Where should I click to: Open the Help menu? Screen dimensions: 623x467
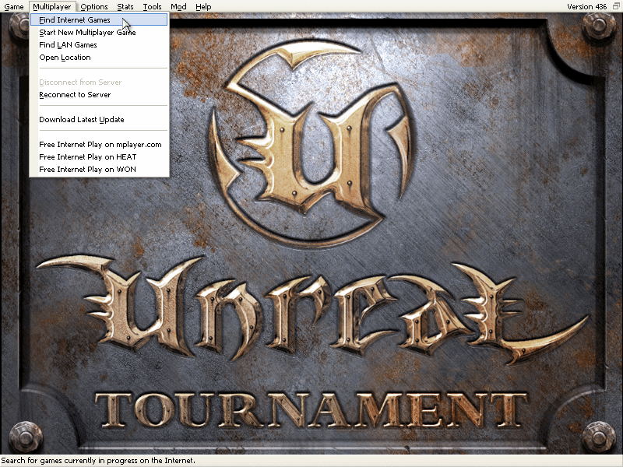203,6
